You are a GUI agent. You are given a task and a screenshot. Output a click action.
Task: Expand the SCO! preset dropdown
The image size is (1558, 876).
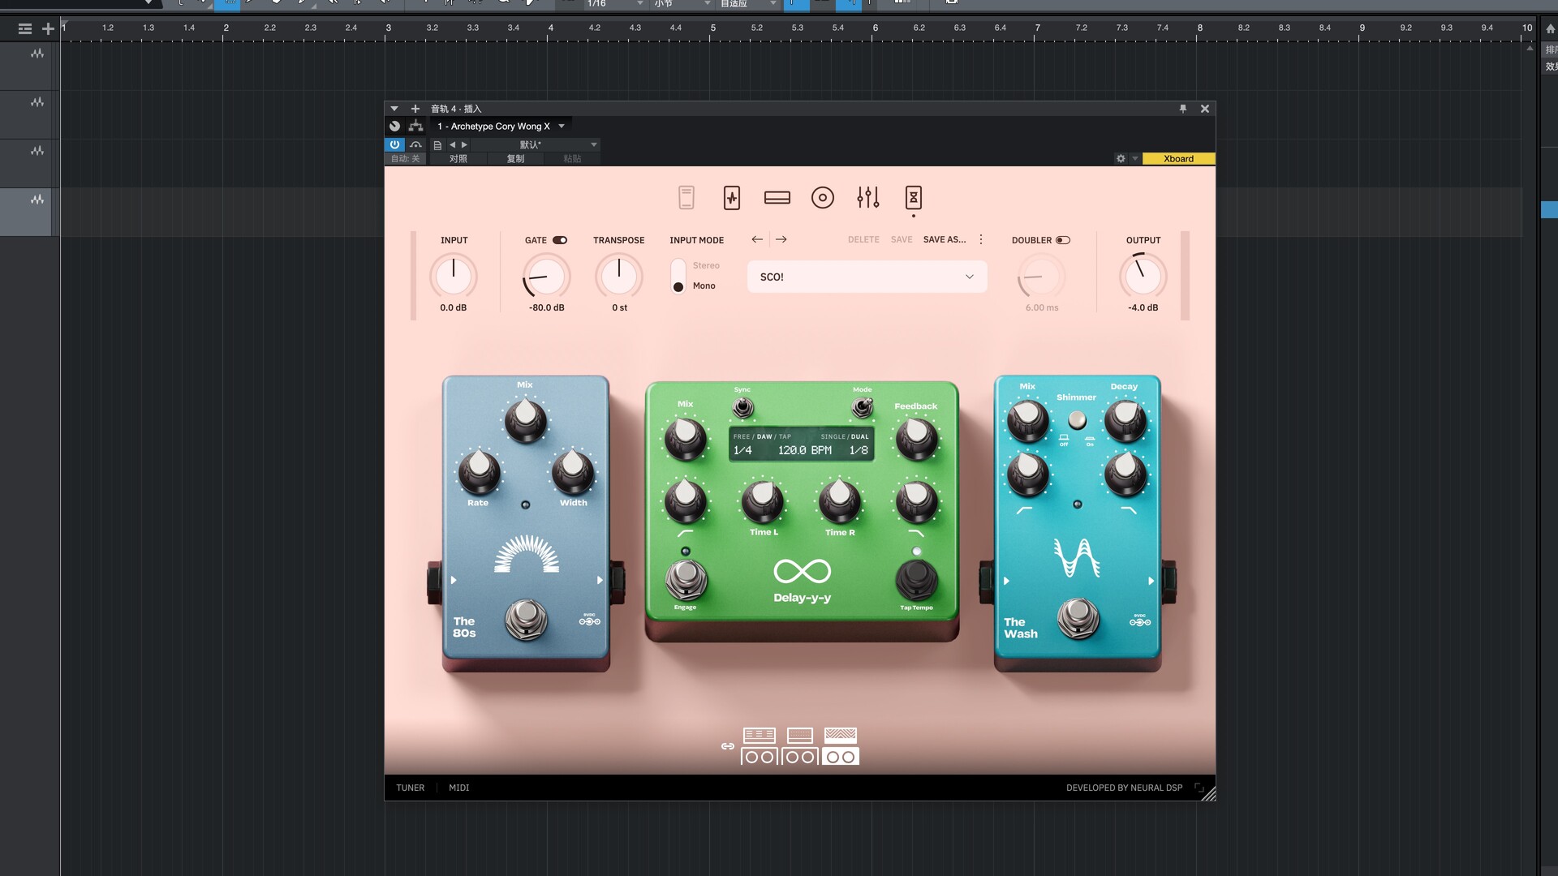(x=969, y=277)
